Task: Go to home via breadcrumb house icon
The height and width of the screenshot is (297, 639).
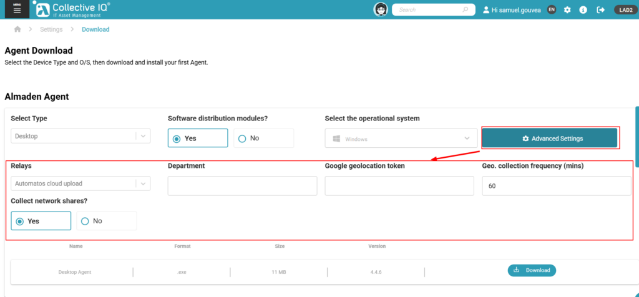Action: point(17,29)
